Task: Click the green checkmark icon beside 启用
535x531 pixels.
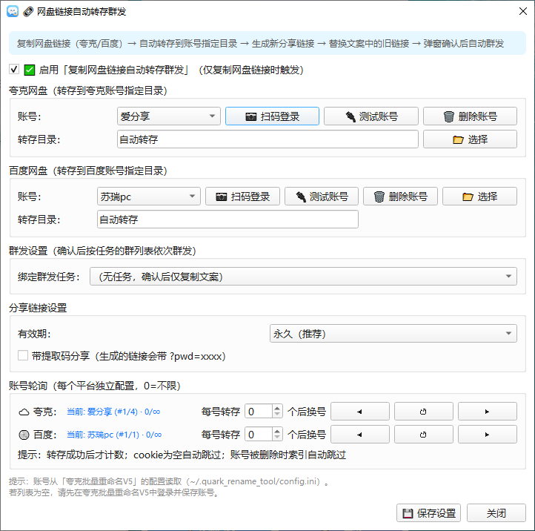Action: [30, 70]
